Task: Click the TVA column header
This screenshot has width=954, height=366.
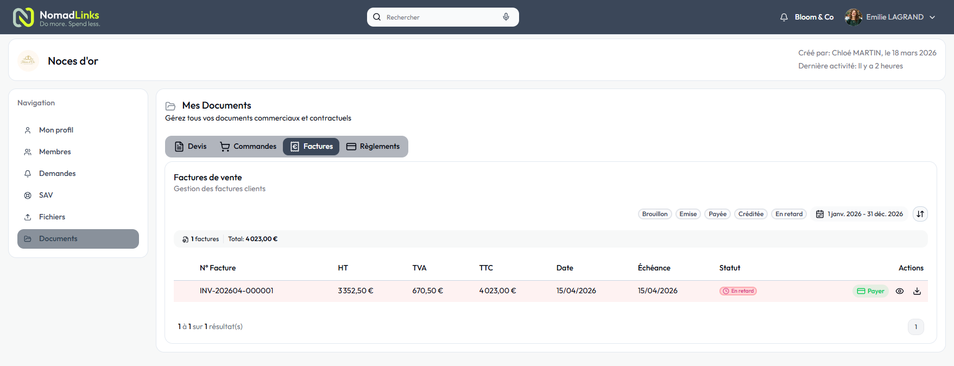Action: [419, 268]
